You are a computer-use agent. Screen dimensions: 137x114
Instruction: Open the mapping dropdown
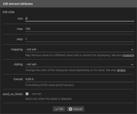click(x=80, y=49)
